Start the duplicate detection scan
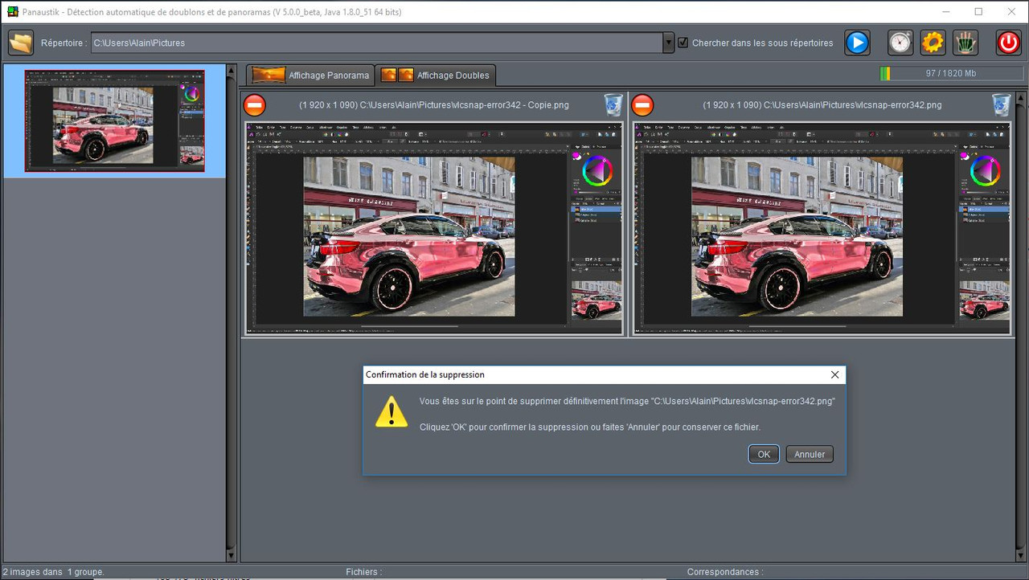 tap(856, 43)
